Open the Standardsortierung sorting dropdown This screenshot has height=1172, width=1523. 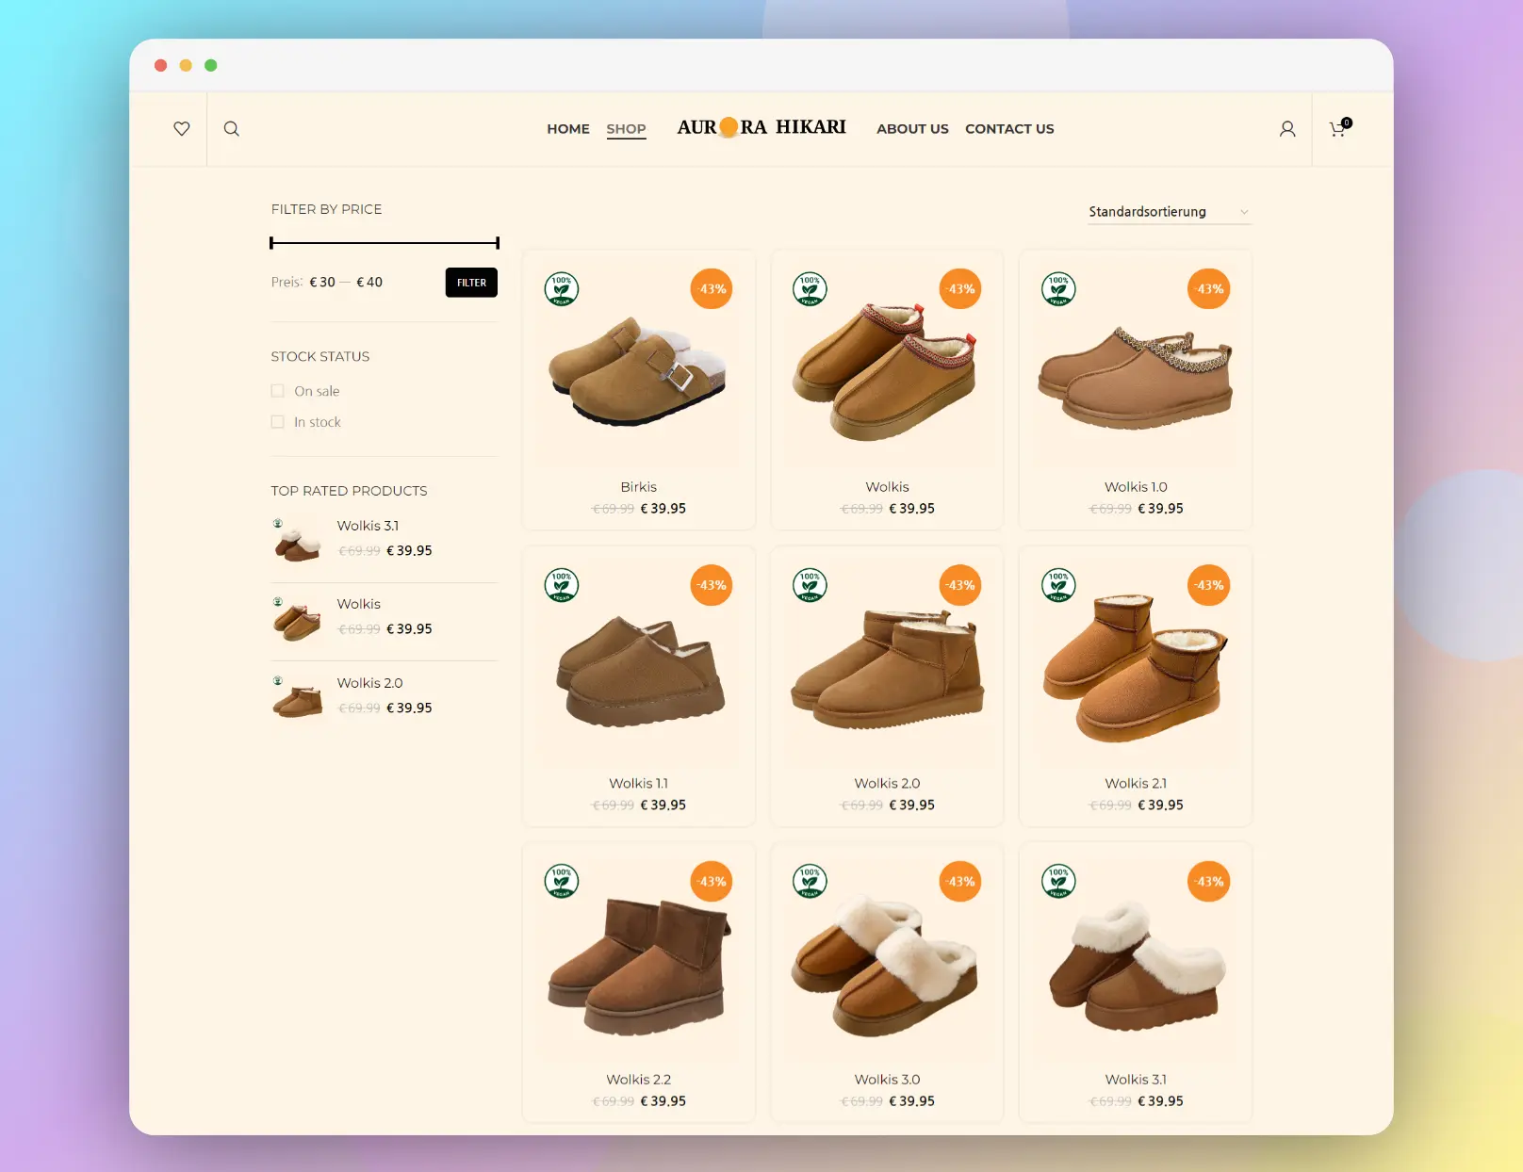coord(1168,212)
